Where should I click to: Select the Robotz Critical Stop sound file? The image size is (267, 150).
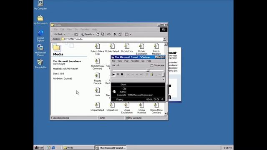click(x=97, y=49)
